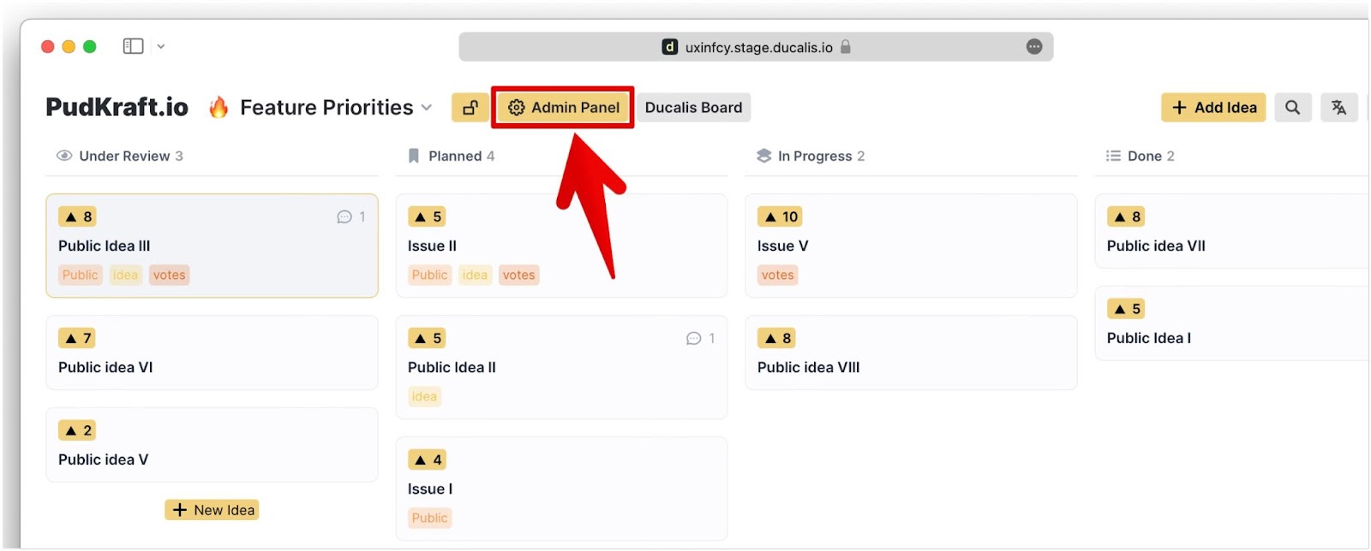
Task: Upvote Public idea V with 2 votes
Action: 77,430
